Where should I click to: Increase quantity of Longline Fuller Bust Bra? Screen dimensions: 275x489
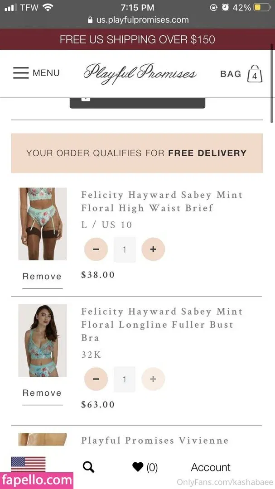[x=153, y=379]
